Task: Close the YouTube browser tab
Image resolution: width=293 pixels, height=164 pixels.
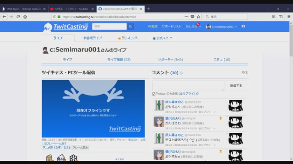Action: (x=92, y=9)
